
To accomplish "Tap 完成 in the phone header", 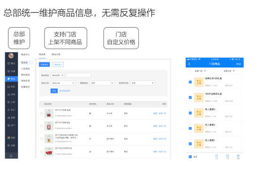I will (x=238, y=64).
